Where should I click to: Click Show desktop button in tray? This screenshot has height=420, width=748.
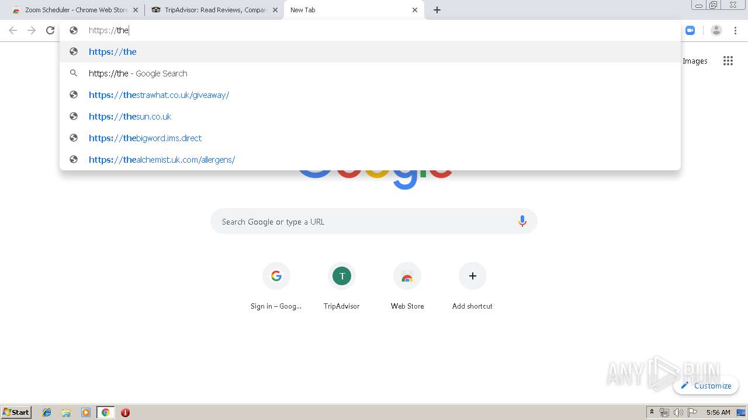point(742,412)
